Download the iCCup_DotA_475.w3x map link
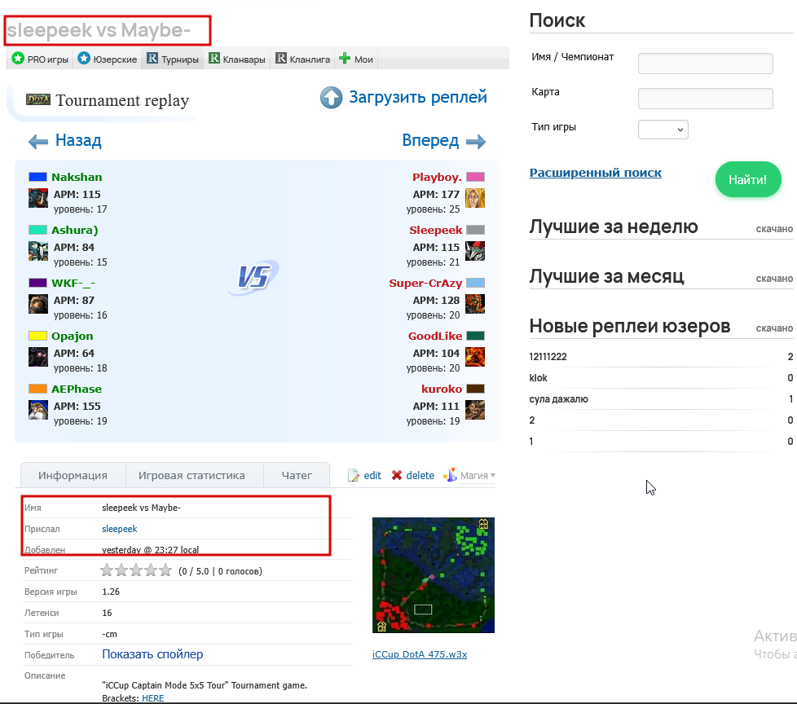 420,654
